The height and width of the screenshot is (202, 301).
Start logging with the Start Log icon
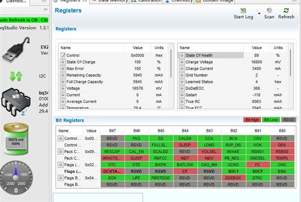[x=243, y=10]
